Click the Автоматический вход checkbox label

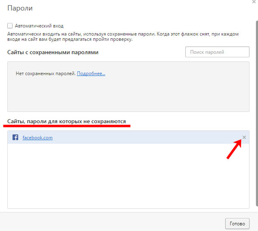click(x=39, y=26)
